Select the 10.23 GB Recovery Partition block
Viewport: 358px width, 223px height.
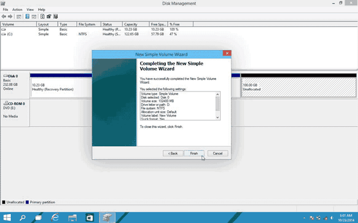tap(61, 87)
